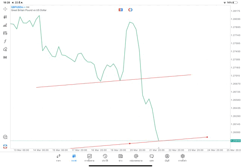Viewport: 241px width, 168px height.
Task: Open the Mailbox (กล่องจดหมาย) tab
Action: 136,157
